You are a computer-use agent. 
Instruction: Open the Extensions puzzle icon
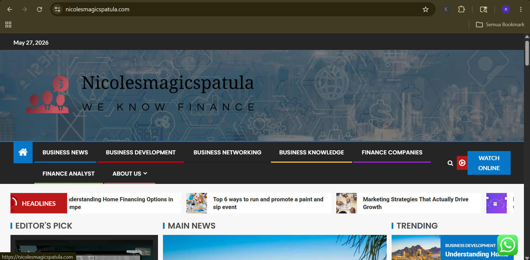tap(461, 9)
